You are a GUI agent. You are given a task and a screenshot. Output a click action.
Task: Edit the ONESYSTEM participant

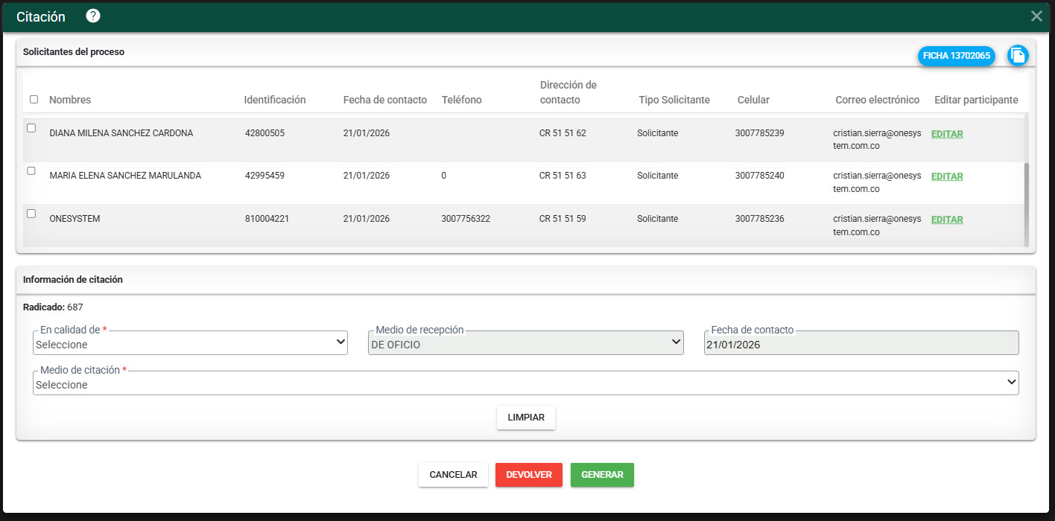[947, 220]
